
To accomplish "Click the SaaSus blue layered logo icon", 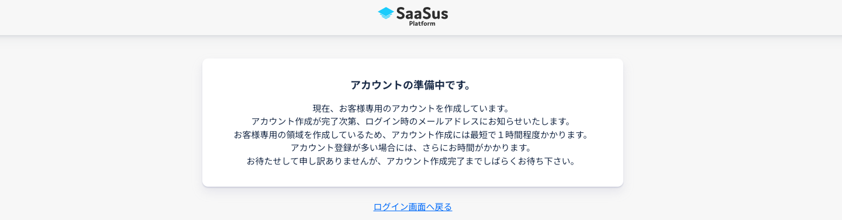I will point(386,13).
